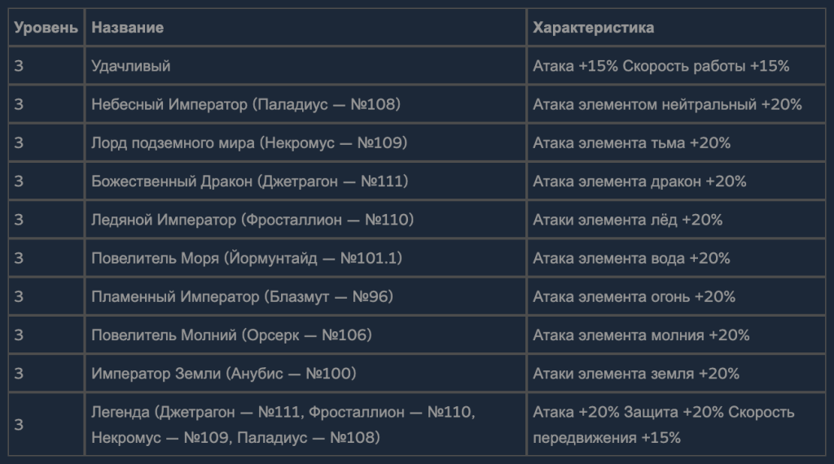834x464 pixels.
Task: Click Атака +15% Скорость работы +15% cell
Action: [x=676, y=65]
